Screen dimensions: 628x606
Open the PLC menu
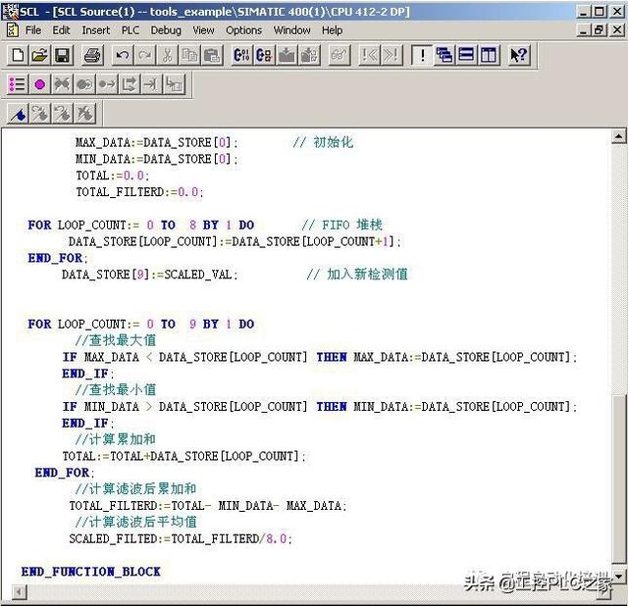click(x=131, y=30)
